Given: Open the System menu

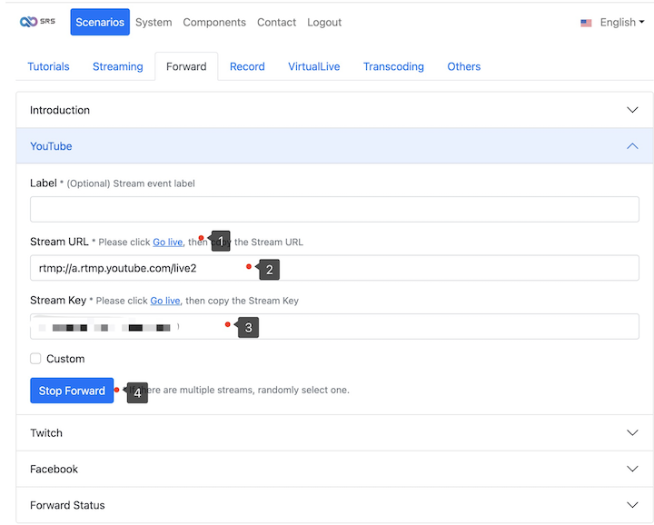Looking at the screenshot, I should pos(154,22).
